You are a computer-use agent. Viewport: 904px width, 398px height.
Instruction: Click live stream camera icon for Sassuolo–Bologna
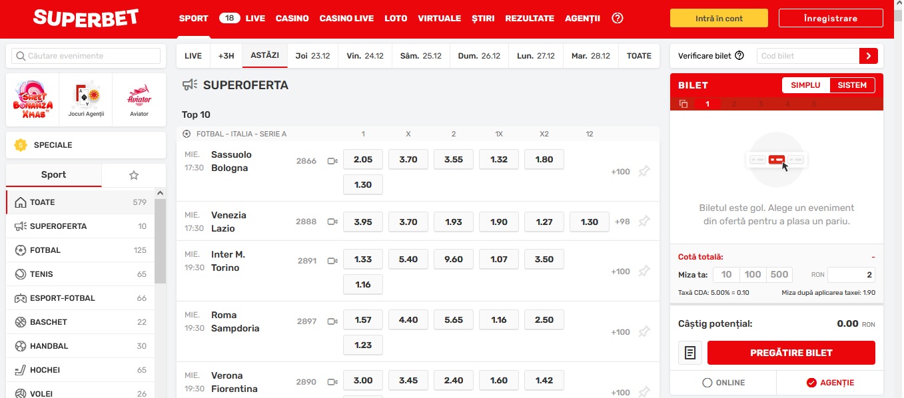(332, 161)
